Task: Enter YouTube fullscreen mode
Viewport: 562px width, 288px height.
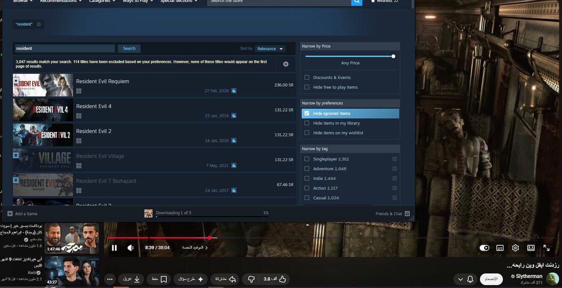Action: [547, 248]
